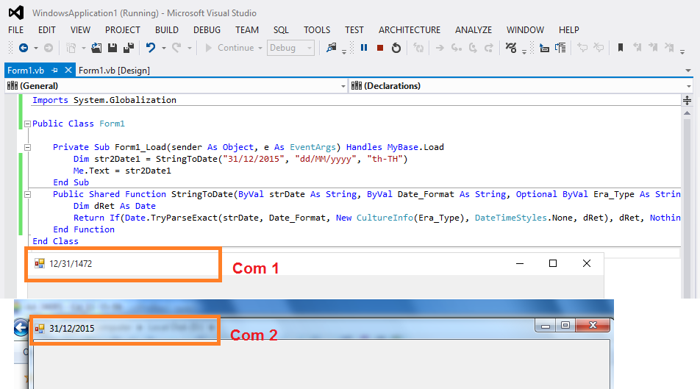Viewport: 700px width, 389px height.
Task: Click the clear bookmarks icon
Action: pyautogui.click(x=669, y=48)
